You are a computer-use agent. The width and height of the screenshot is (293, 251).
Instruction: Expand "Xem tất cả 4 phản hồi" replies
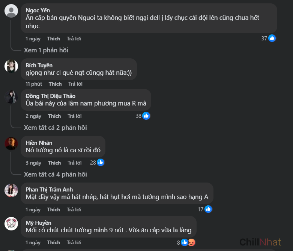[x=55, y=174]
